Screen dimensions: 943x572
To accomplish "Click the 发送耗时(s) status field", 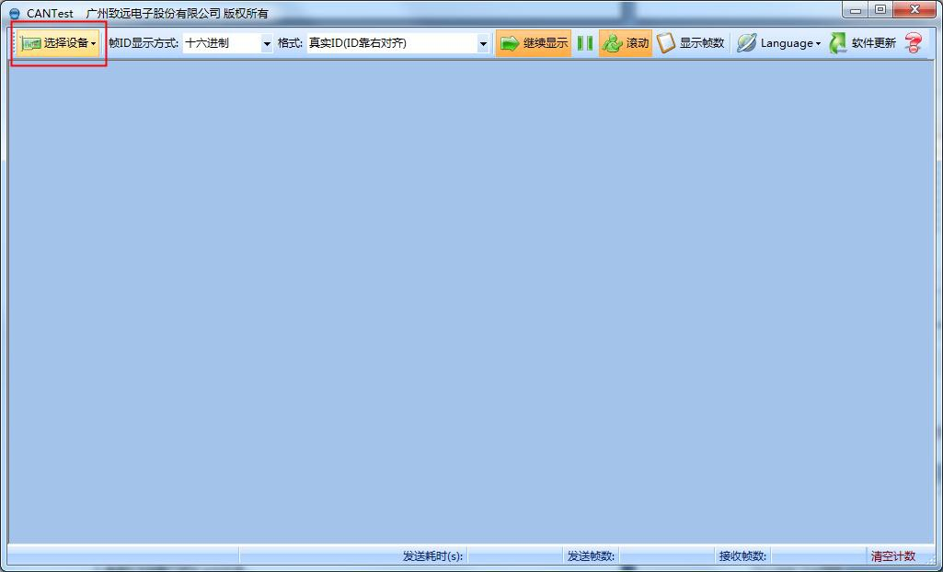I will coord(432,556).
